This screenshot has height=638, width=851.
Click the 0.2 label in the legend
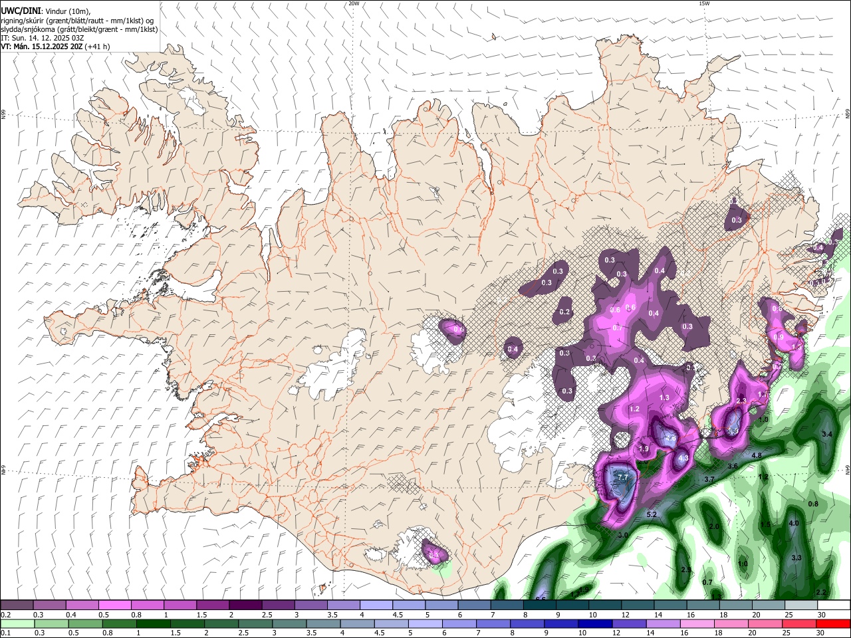pos(6,615)
